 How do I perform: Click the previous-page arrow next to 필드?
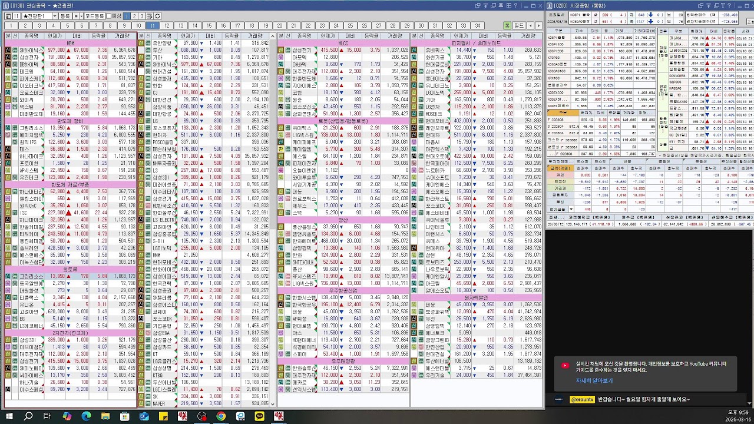point(530,25)
